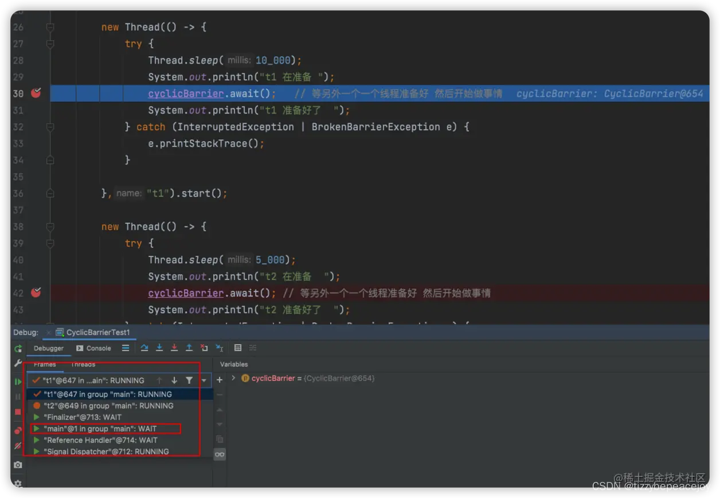The height and width of the screenshot is (498, 720).
Task: Select thread "t2"@649 in group main RUNNING
Action: click(x=120, y=406)
